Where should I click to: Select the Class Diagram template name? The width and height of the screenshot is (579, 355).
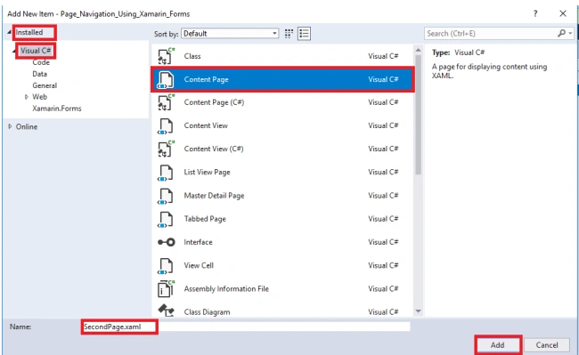pos(208,312)
